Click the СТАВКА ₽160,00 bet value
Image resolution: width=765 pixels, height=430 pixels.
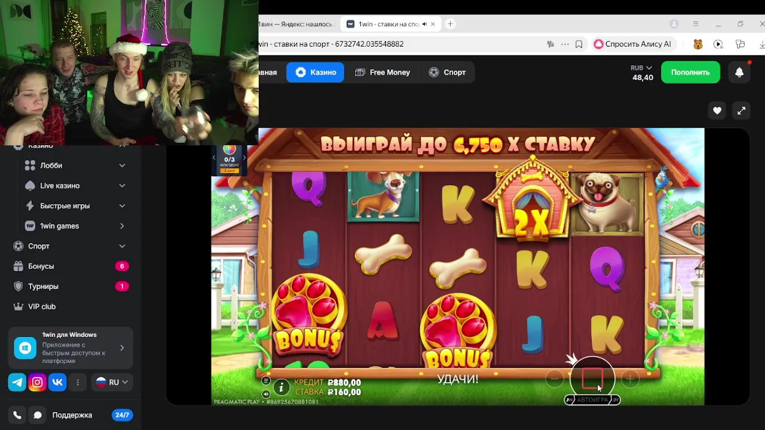(x=328, y=392)
